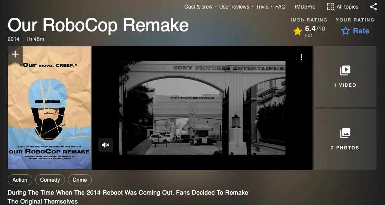
Task: Open the Cast & crew link
Action: [x=198, y=7]
